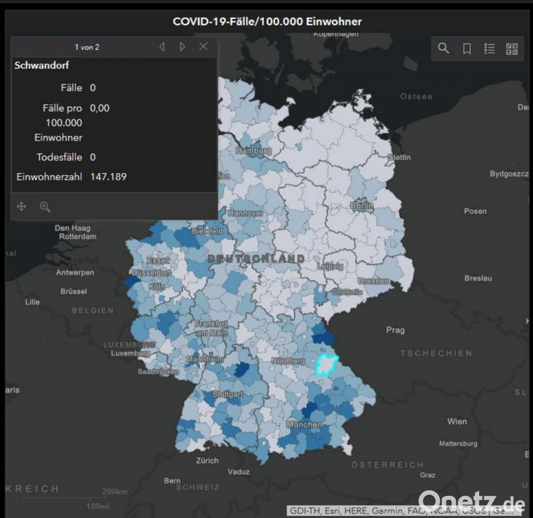Screen dimensions: 533x518
Task: Click the Stuttgart label on the map
Action: 228,394
